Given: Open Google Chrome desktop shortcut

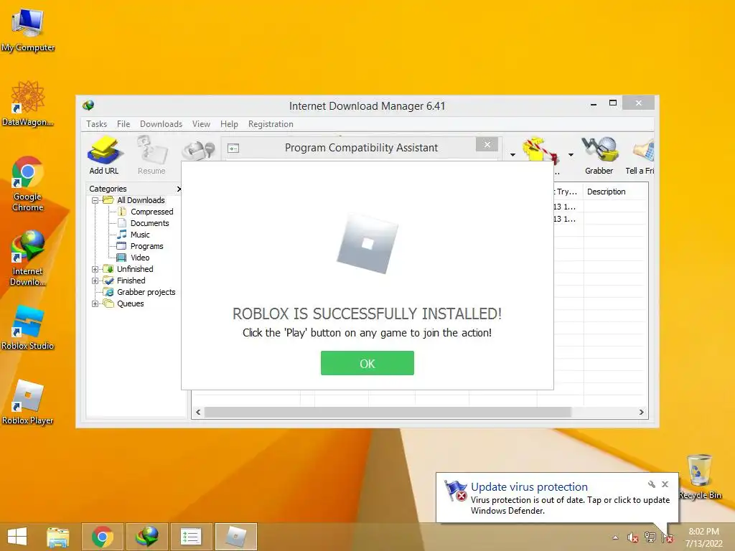Looking at the screenshot, I should (x=28, y=184).
